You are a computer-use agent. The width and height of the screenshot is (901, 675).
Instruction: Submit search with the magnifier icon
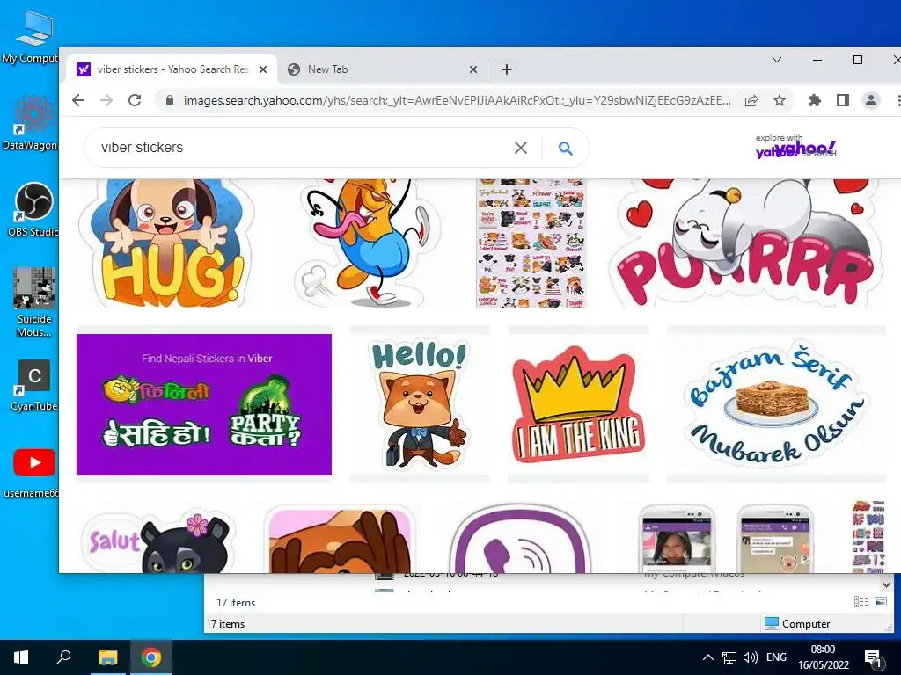pos(566,148)
